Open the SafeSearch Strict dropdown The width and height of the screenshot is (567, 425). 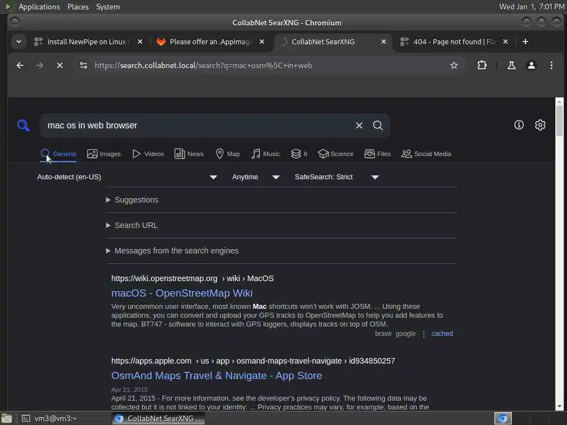tap(337, 177)
